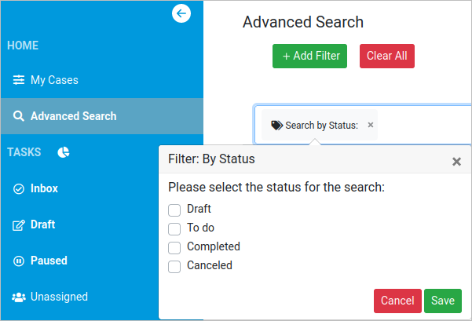
Task: Save the status filter
Action: [442, 301]
